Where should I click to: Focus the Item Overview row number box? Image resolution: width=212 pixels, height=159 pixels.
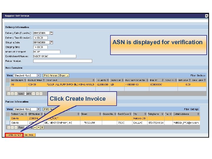pos(25,94)
